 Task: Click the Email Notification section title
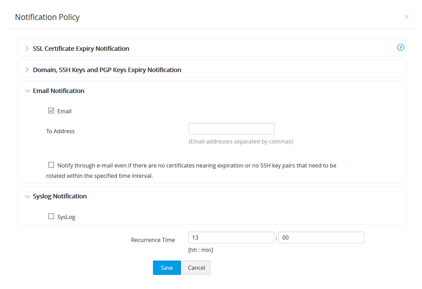(x=58, y=91)
